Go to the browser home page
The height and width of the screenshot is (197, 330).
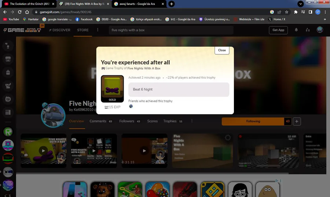(27, 12)
